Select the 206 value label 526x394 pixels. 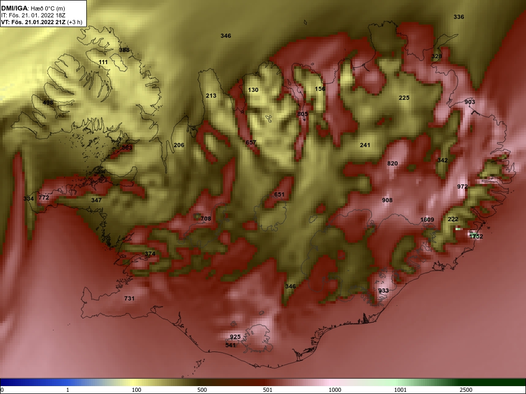click(179, 145)
